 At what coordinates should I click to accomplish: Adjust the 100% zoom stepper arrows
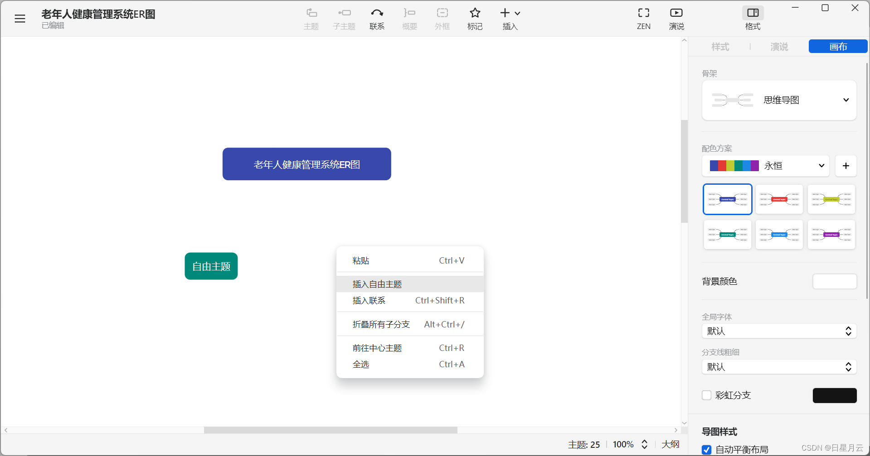click(x=644, y=444)
